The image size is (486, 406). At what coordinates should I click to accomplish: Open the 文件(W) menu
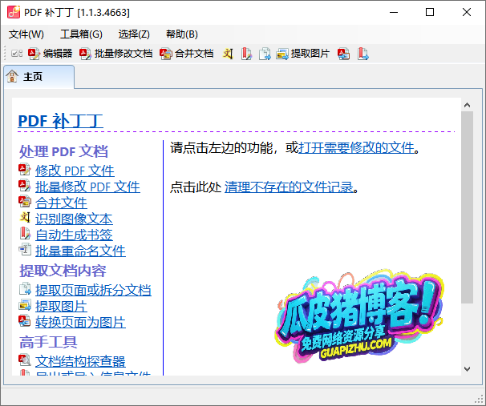[26, 34]
